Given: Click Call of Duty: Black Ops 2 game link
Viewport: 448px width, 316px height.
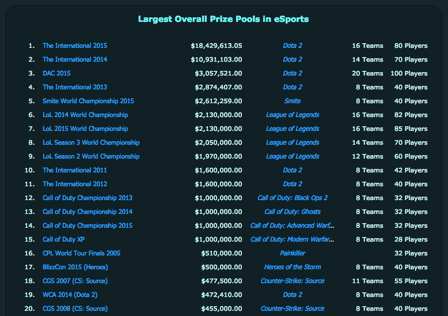Looking at the screenshot, I should pyautogui.click(x=293, y=198).
